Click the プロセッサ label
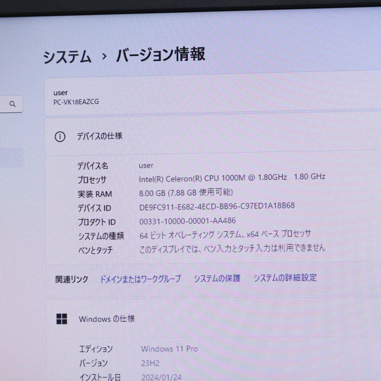The height and width of the screenshot is (381, 381). 92,180
